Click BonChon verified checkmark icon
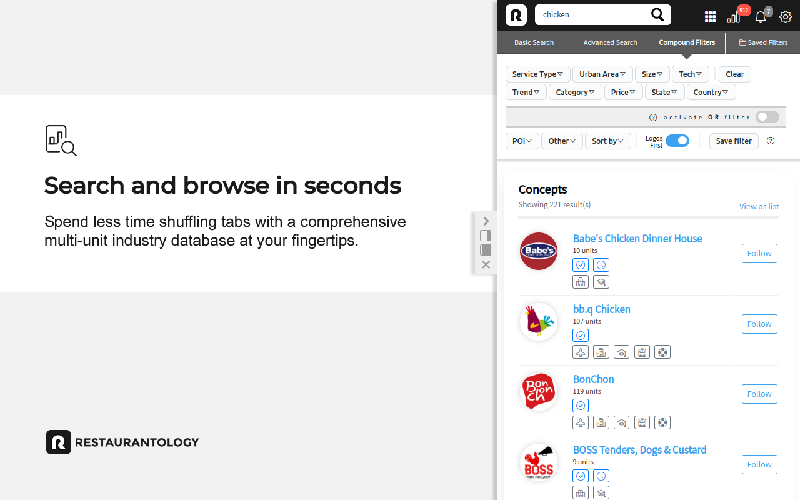 coord(581,406)
